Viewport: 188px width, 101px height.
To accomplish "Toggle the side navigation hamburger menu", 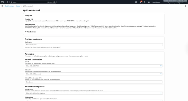I will pyautogui.click(x=2, y=6).
